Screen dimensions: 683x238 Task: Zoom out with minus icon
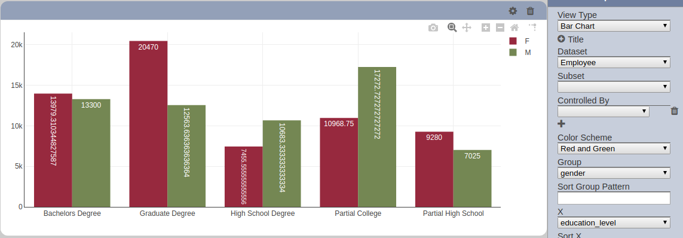tap(500, 28)
